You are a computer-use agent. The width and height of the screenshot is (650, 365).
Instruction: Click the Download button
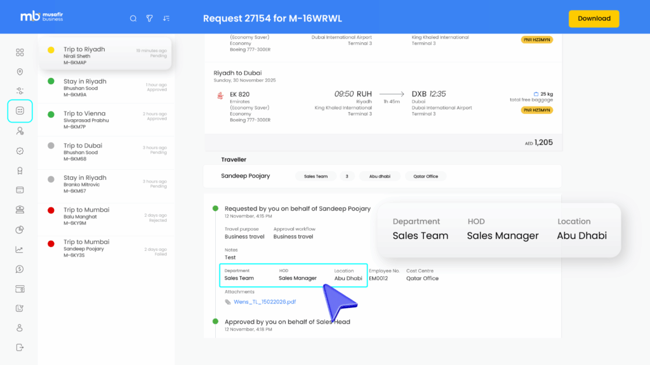tap(594, 18)
